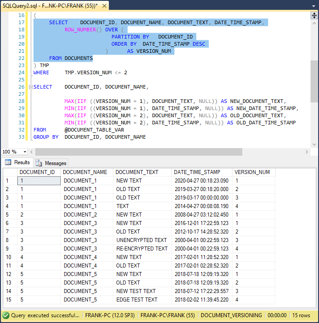Click the UNENCRYPTED TEXT cell
The image size is (319, 323).
142,240
